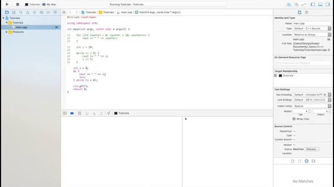This screenshot has height=187, width=334.
Task: Click the Tutorials process in debug bar
Action: click(x=122, y=113)
